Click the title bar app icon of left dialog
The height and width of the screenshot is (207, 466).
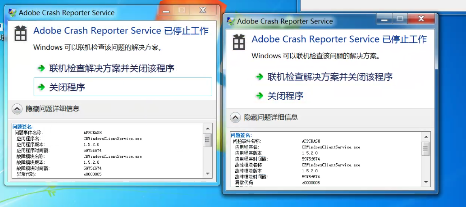13,13
